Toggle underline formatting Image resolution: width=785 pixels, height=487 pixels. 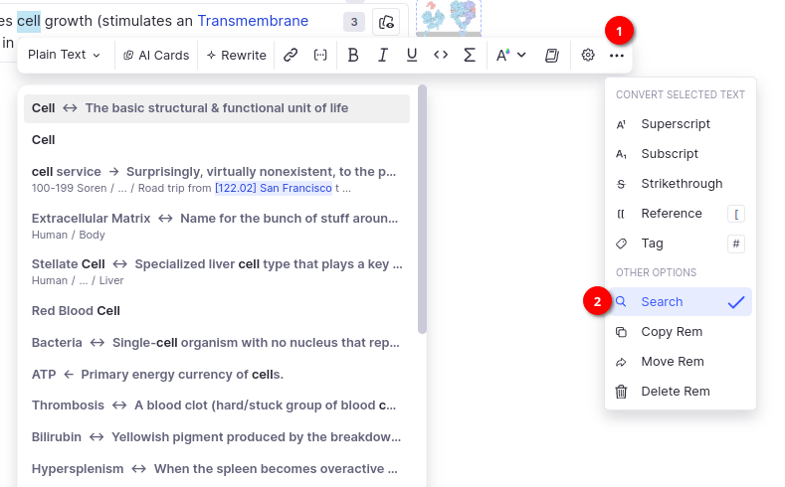click(412, 56)
